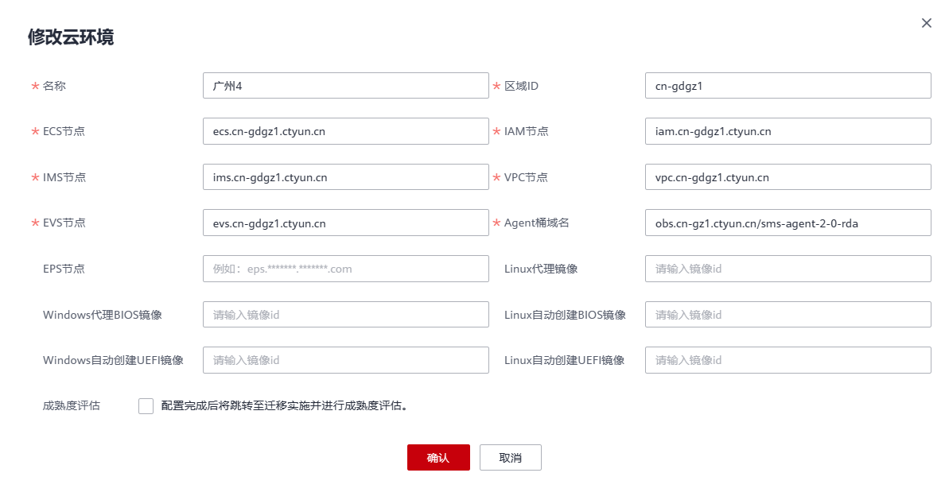Close the 修改云环境 dialog with X
Screen dimensions: 945x496
click(925, 23)
